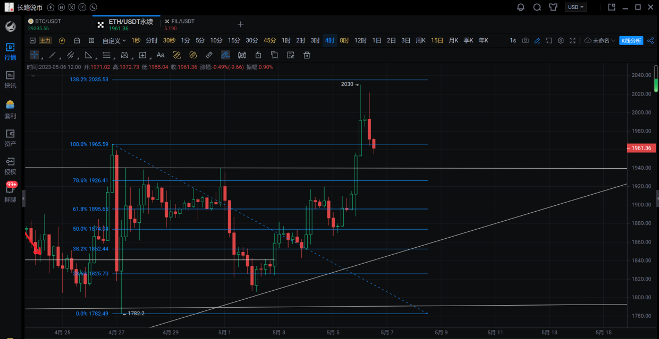
Task: Click the K线分析 button
Action: click(631, 41)
